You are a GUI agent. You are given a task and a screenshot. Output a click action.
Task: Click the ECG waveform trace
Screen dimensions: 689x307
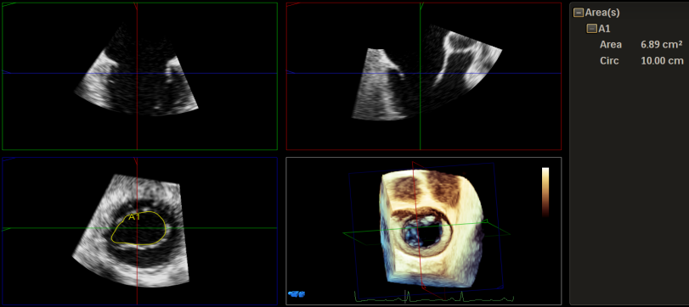coord(433,298)
